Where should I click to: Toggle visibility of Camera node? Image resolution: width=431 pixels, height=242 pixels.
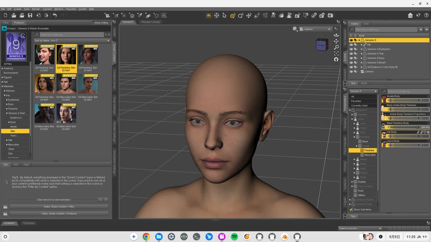(351, 71)
